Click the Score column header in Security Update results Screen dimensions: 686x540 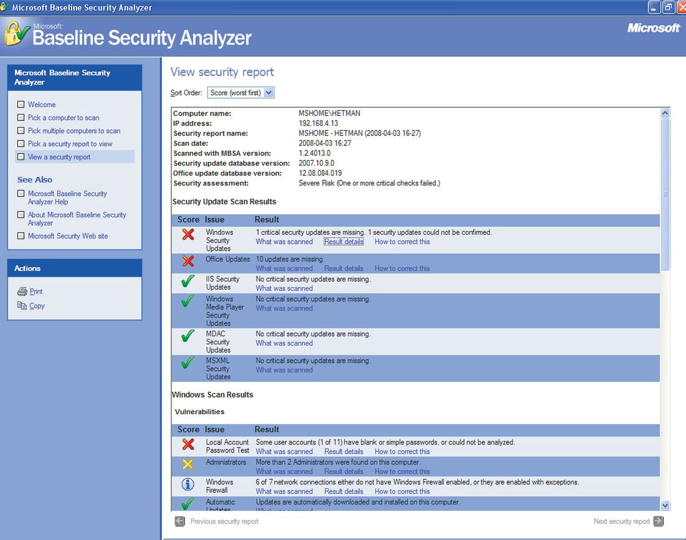[188, 220]
